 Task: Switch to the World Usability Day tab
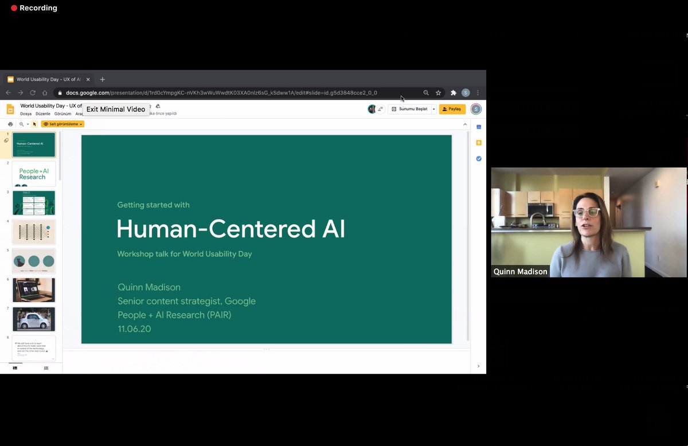(x=49, y=80)
